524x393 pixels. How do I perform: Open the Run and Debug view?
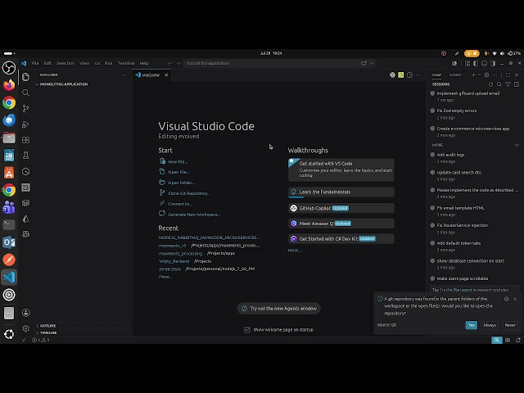[x=25, y=124]
